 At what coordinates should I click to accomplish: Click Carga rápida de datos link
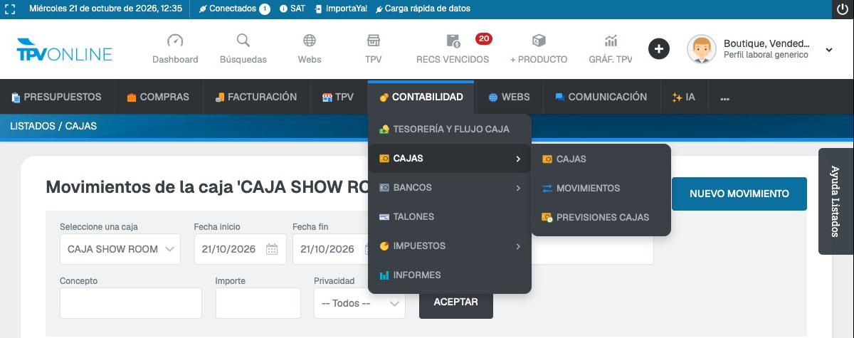[422, 9]
